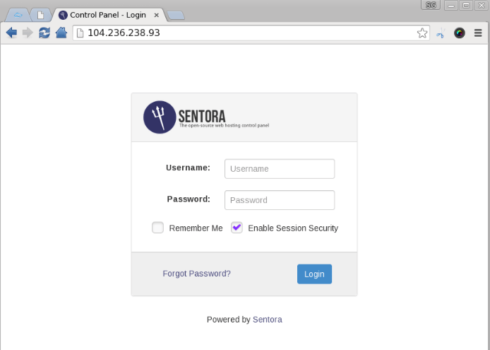Switch to the blank page tab
Viewport: 490px width, 350px height.
[x=41, y=15]
